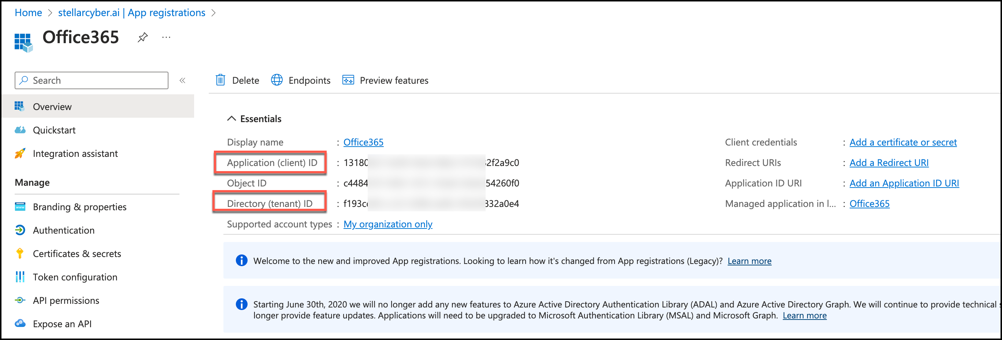Click the Integration assistant rocket icon
The width and height of the screenshot is (1002, 340).
point(20,153)
